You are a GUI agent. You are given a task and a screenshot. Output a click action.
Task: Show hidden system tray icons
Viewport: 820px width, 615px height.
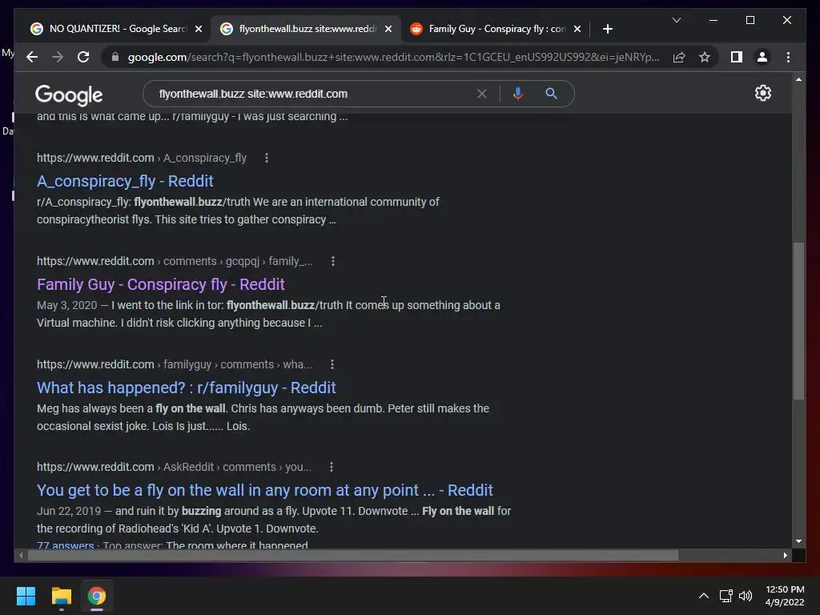[704, 596]
